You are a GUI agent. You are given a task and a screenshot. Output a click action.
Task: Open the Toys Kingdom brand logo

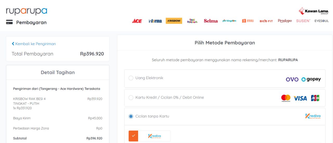click(192, 21)
